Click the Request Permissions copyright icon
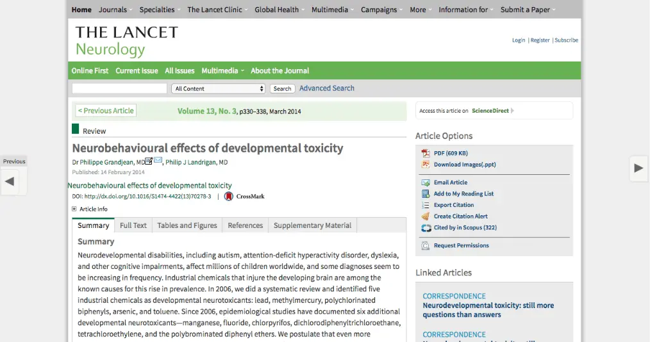 tap(426, 246)
